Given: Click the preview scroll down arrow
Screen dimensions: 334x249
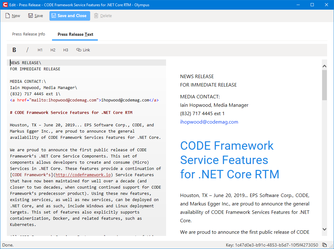Looking at the screenshot, I should 324,229.
